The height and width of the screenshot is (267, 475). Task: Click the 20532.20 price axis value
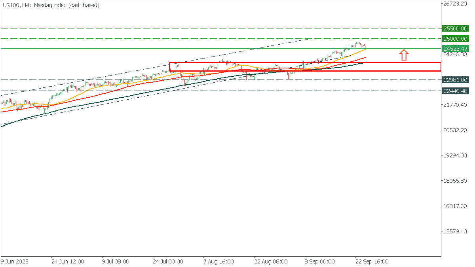455,130
